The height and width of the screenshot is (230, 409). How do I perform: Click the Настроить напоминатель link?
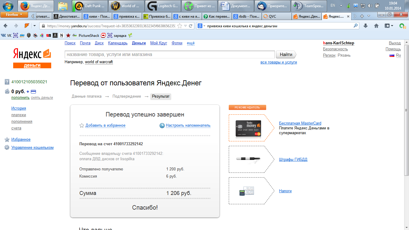(188, 125)
